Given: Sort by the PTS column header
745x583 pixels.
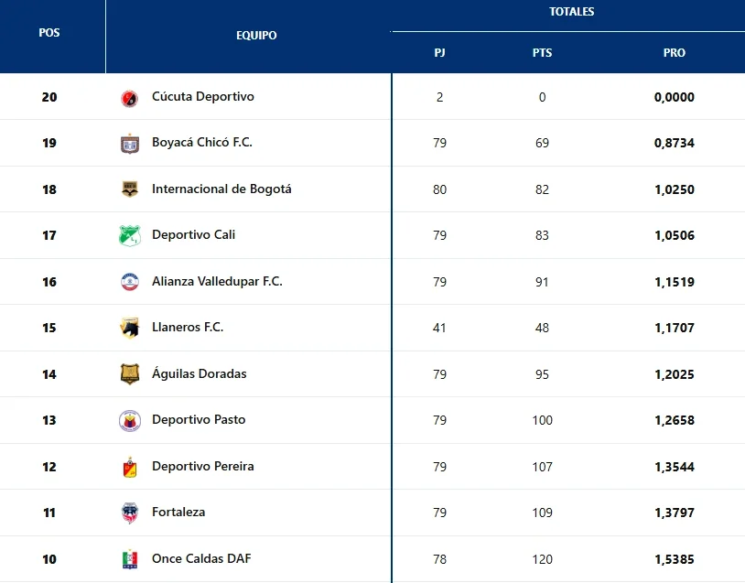Looking at the screenshot, I should (542, 53).
